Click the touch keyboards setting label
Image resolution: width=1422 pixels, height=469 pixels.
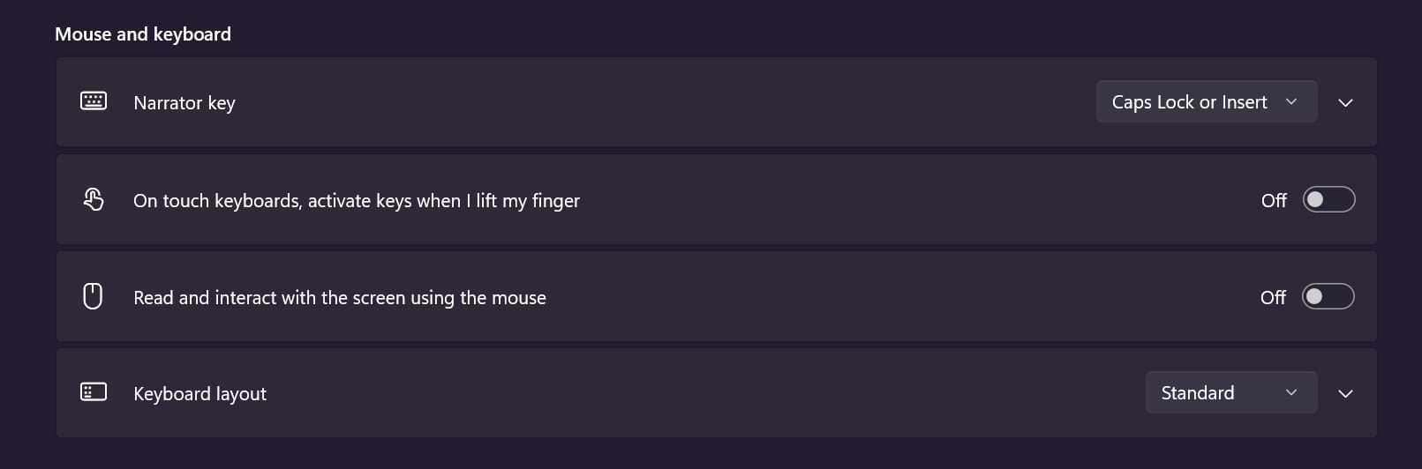click(356, 201)
